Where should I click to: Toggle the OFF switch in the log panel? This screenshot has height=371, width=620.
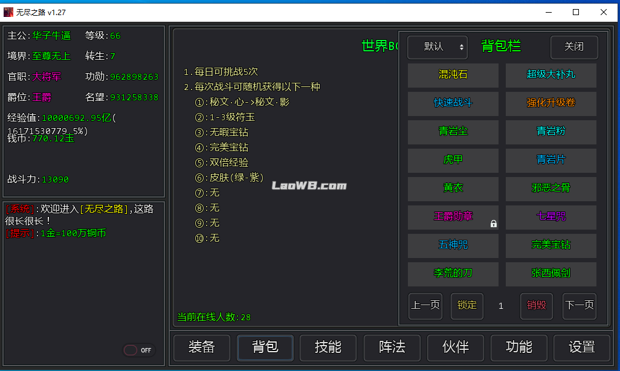139,350
